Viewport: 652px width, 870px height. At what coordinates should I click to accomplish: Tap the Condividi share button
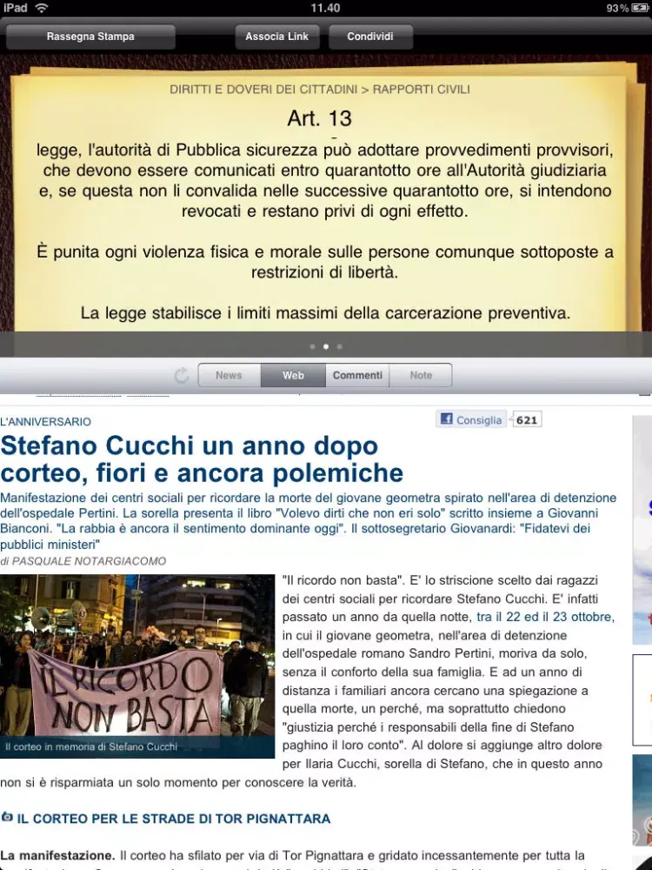pos(370,37)
